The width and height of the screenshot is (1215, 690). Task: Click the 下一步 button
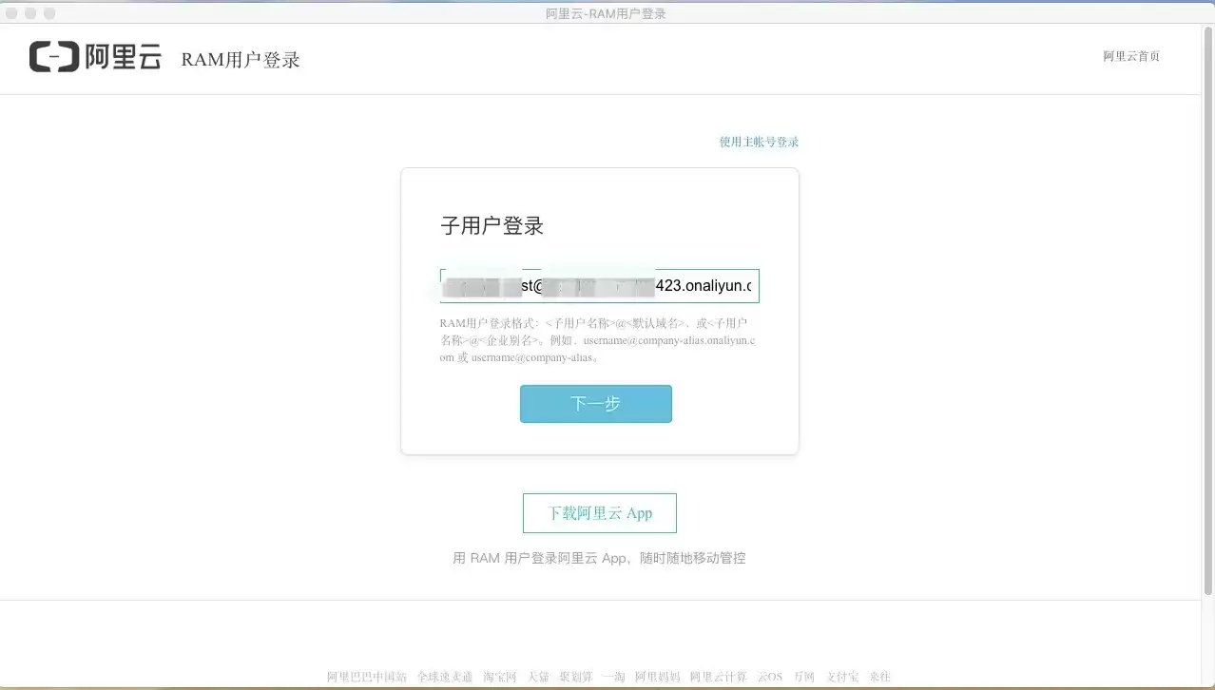click(596, 404)
